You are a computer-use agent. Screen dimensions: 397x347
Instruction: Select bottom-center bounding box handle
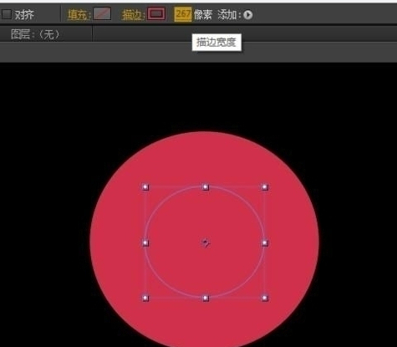tap(206, 299)
